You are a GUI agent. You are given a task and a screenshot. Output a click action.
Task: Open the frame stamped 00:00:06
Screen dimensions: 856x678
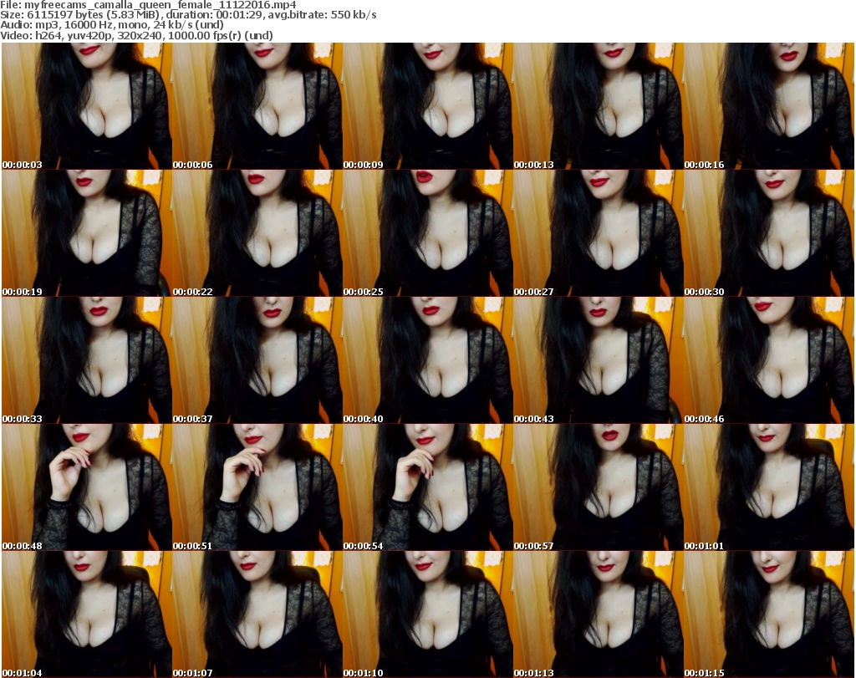(257, 106)
